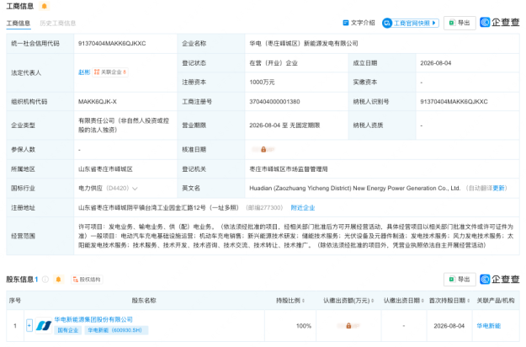
Task: Sort by 认缴出资额(万元) column header
Action: pos(348,301)
